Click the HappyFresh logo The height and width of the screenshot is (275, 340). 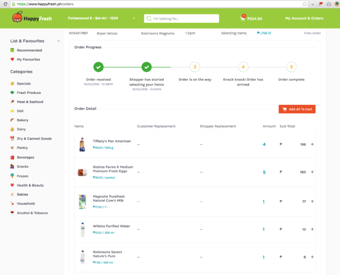click(x=32, y=17)
